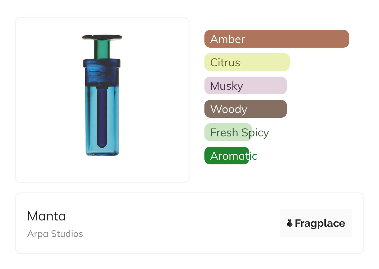Click the Fragplace bear logo icon
The image size is (379, 269).
pos(290,223)
